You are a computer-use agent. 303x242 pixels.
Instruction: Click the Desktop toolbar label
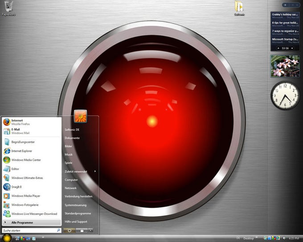point(248,238)
